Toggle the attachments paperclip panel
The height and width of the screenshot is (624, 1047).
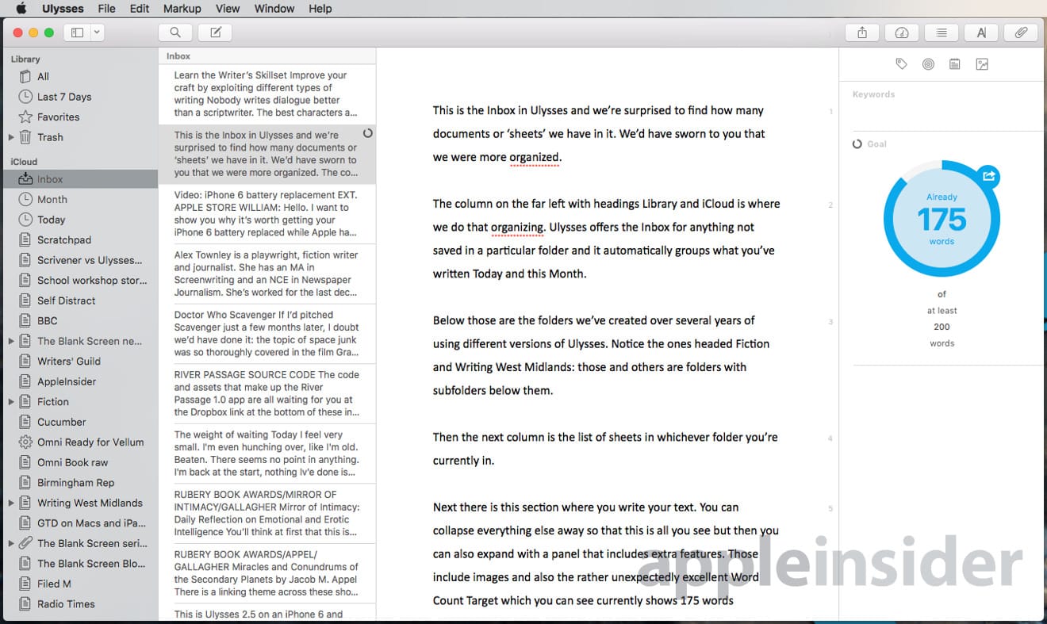(x=1021, y=33)
